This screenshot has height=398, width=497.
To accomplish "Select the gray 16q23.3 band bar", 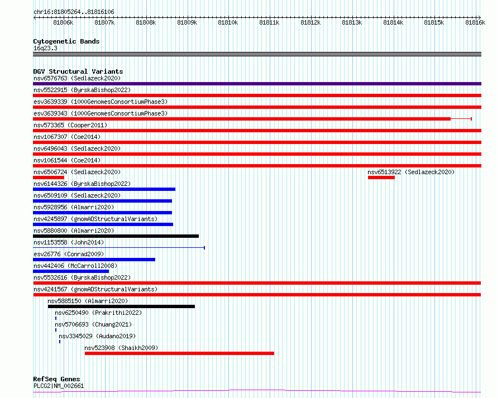I will (257, 54).
